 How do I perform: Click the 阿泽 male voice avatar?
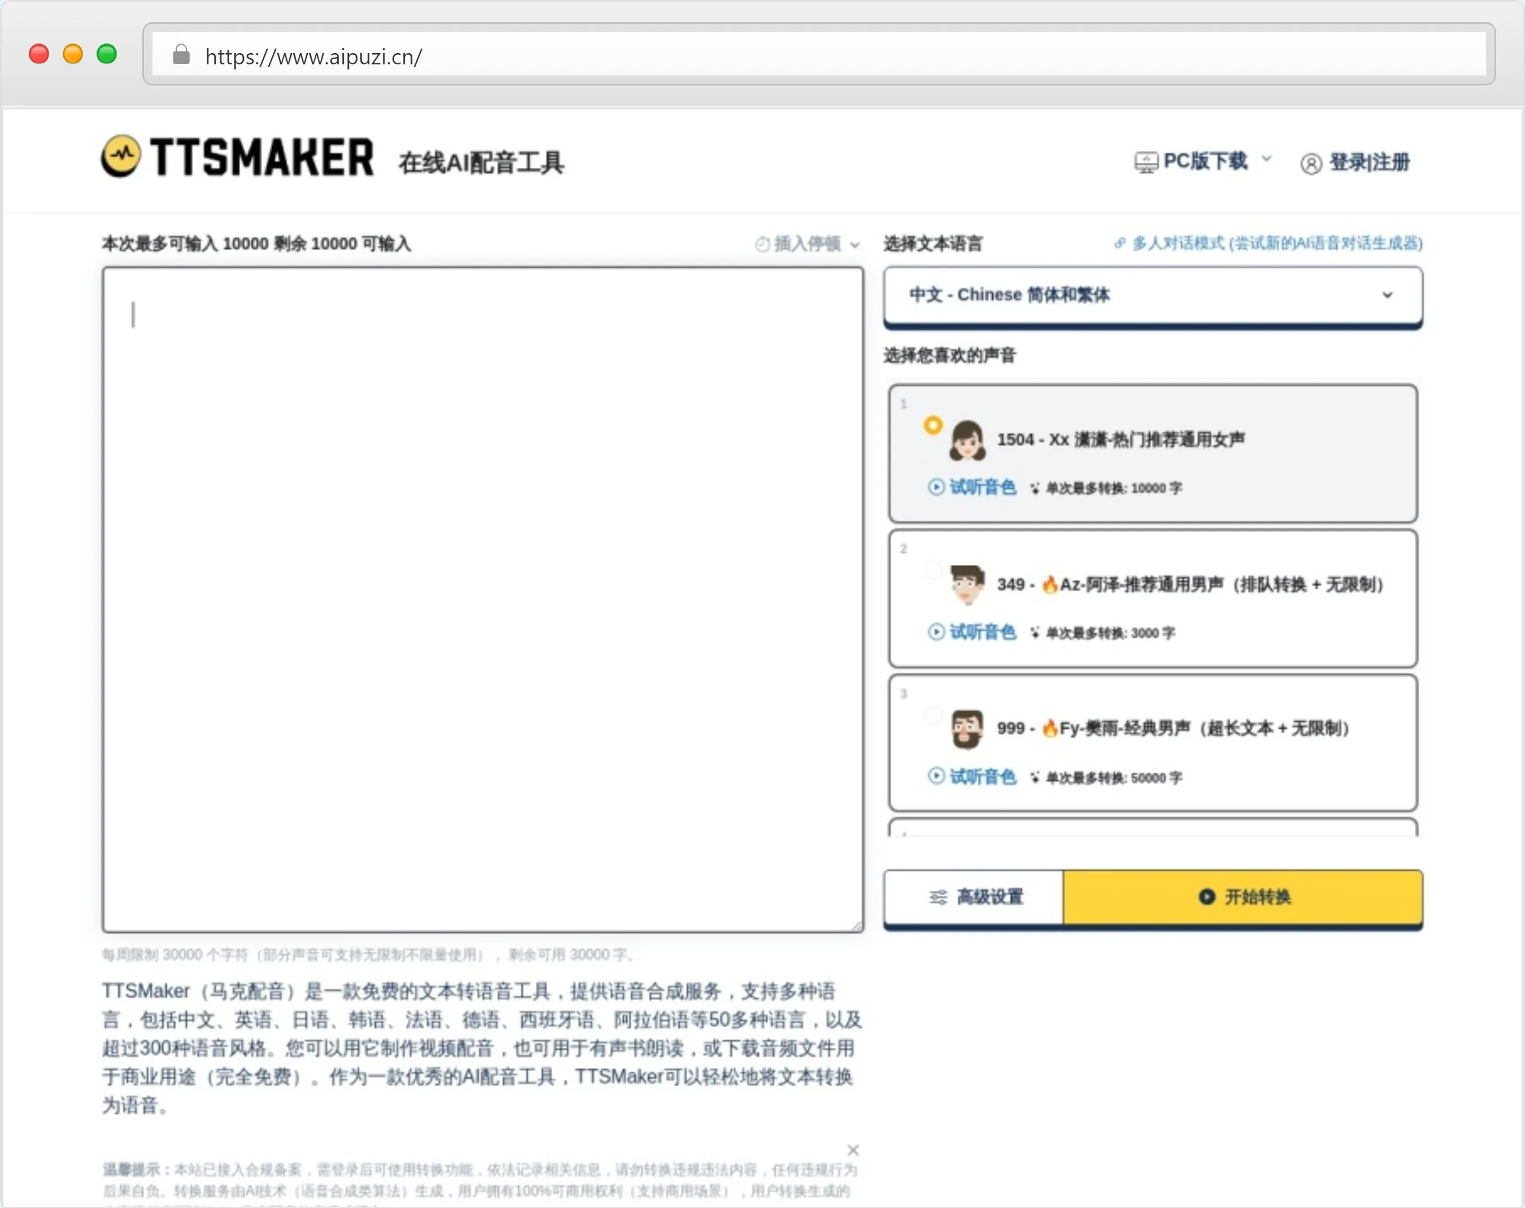[x=967, y=584]
